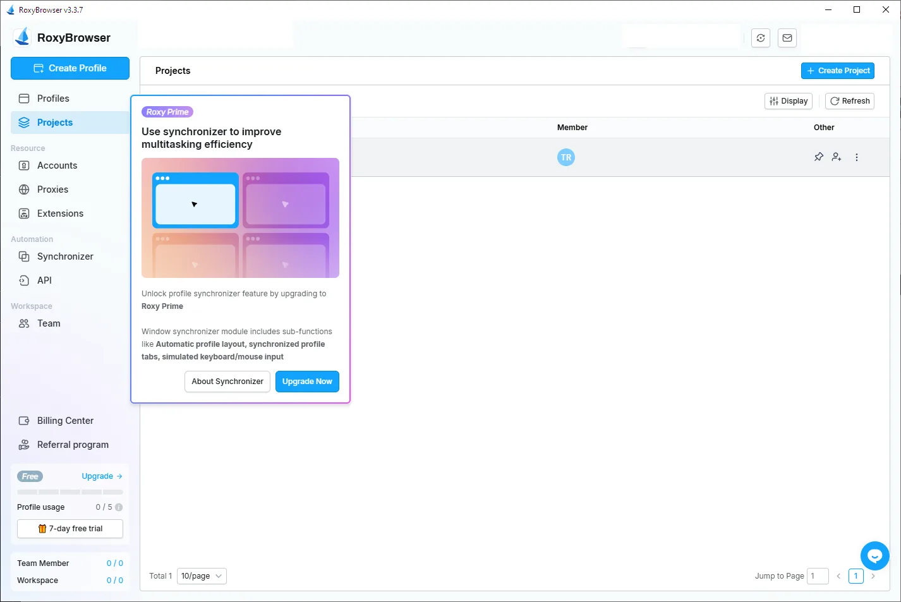Open the mail messages icon in the header
The width and height of the screenshot is (901, 602).
[x=787, y=38]
